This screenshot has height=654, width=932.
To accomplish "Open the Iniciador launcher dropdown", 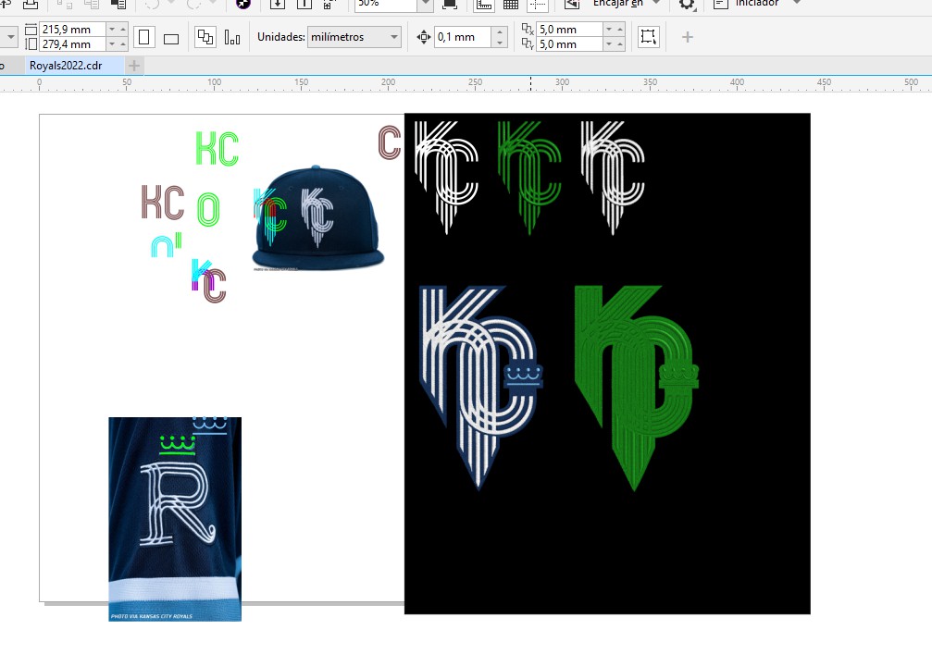I will tap(797, 3).
